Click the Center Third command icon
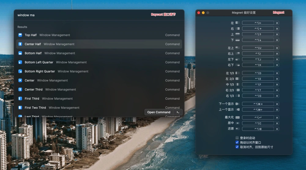This screenshot has height=170, width=306. (20, 90)
